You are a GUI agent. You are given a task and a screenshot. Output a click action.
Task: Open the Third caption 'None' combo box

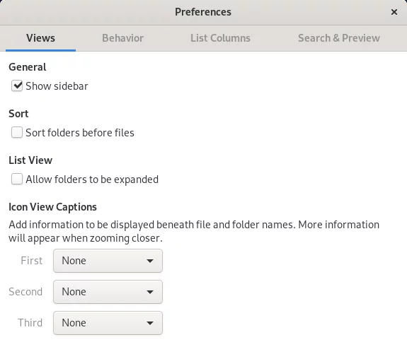coord(108,323)
